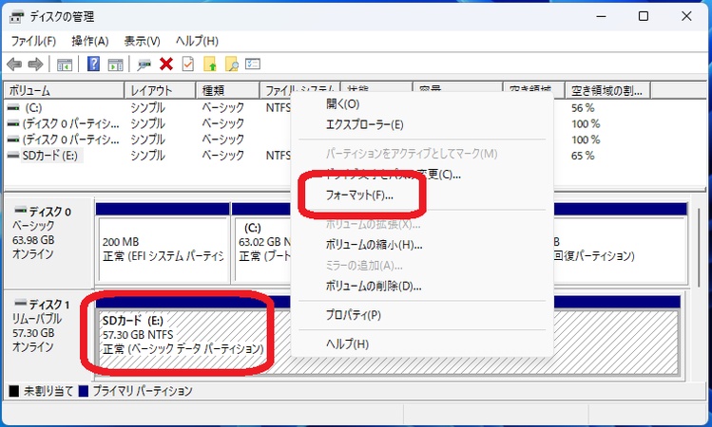Minimize the ディスクの管理 window

coord(601,17)
